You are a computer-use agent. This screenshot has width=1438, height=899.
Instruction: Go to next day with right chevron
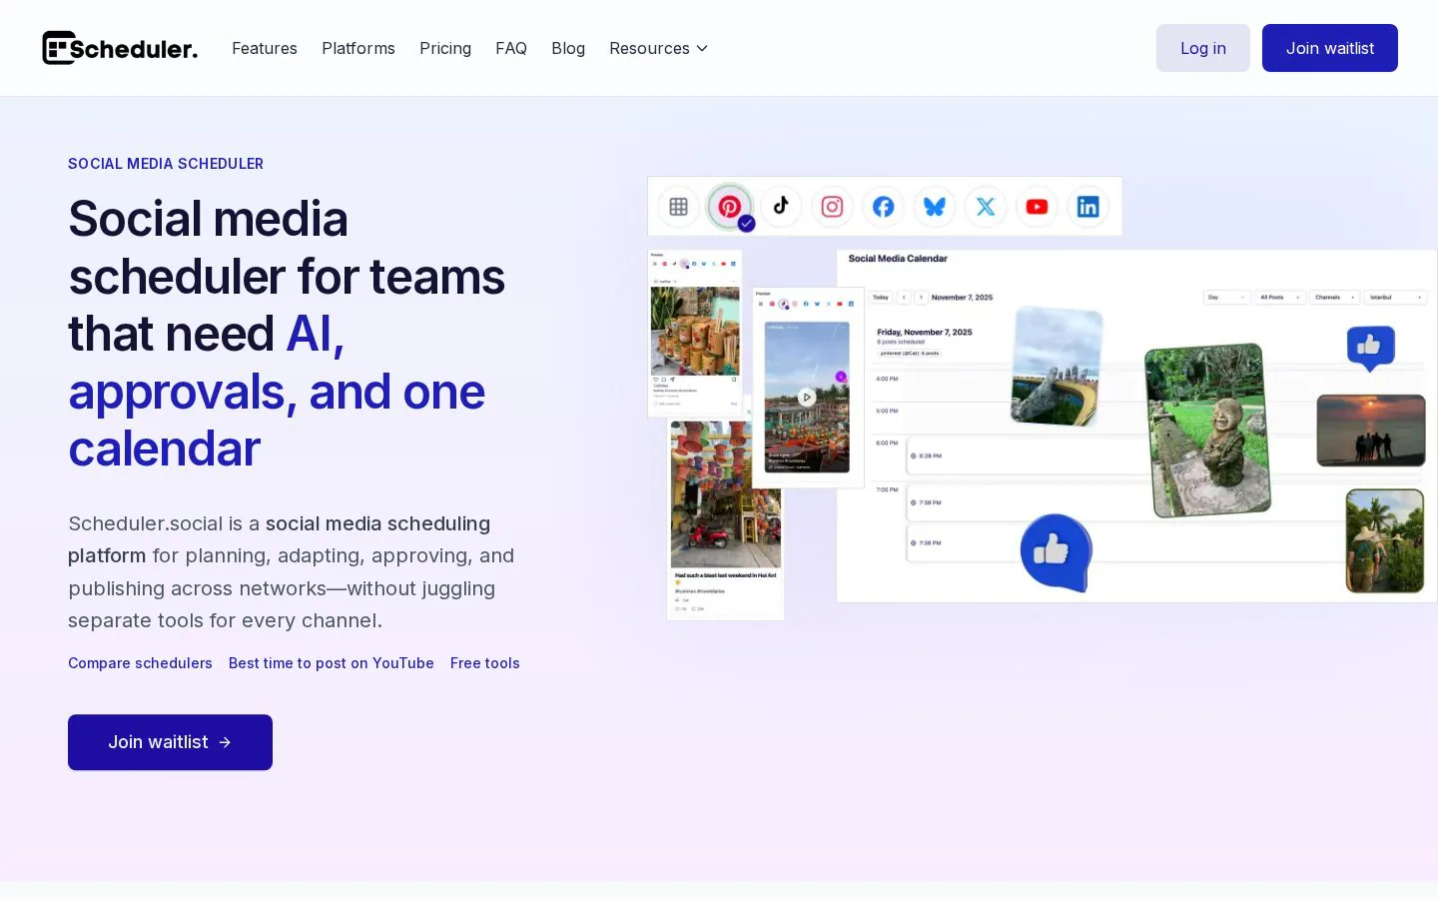click(921, 297)
